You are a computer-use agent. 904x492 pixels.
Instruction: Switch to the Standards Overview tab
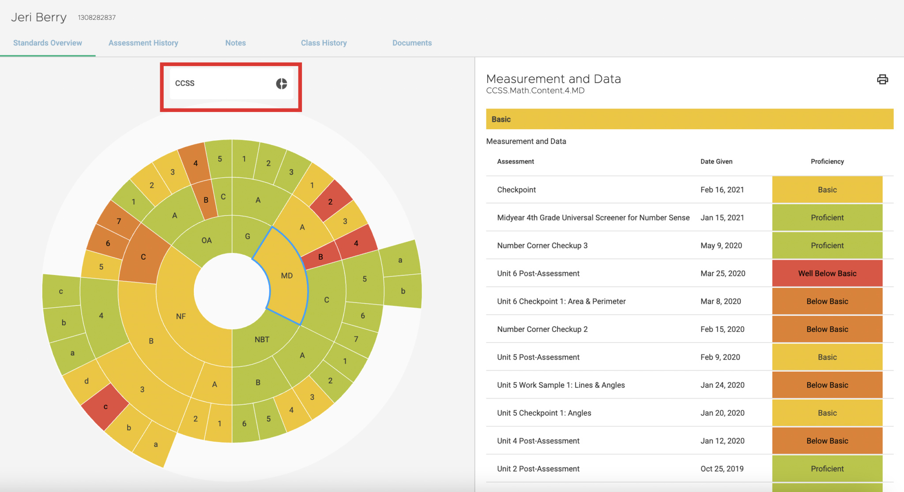(x=48, y=43)
